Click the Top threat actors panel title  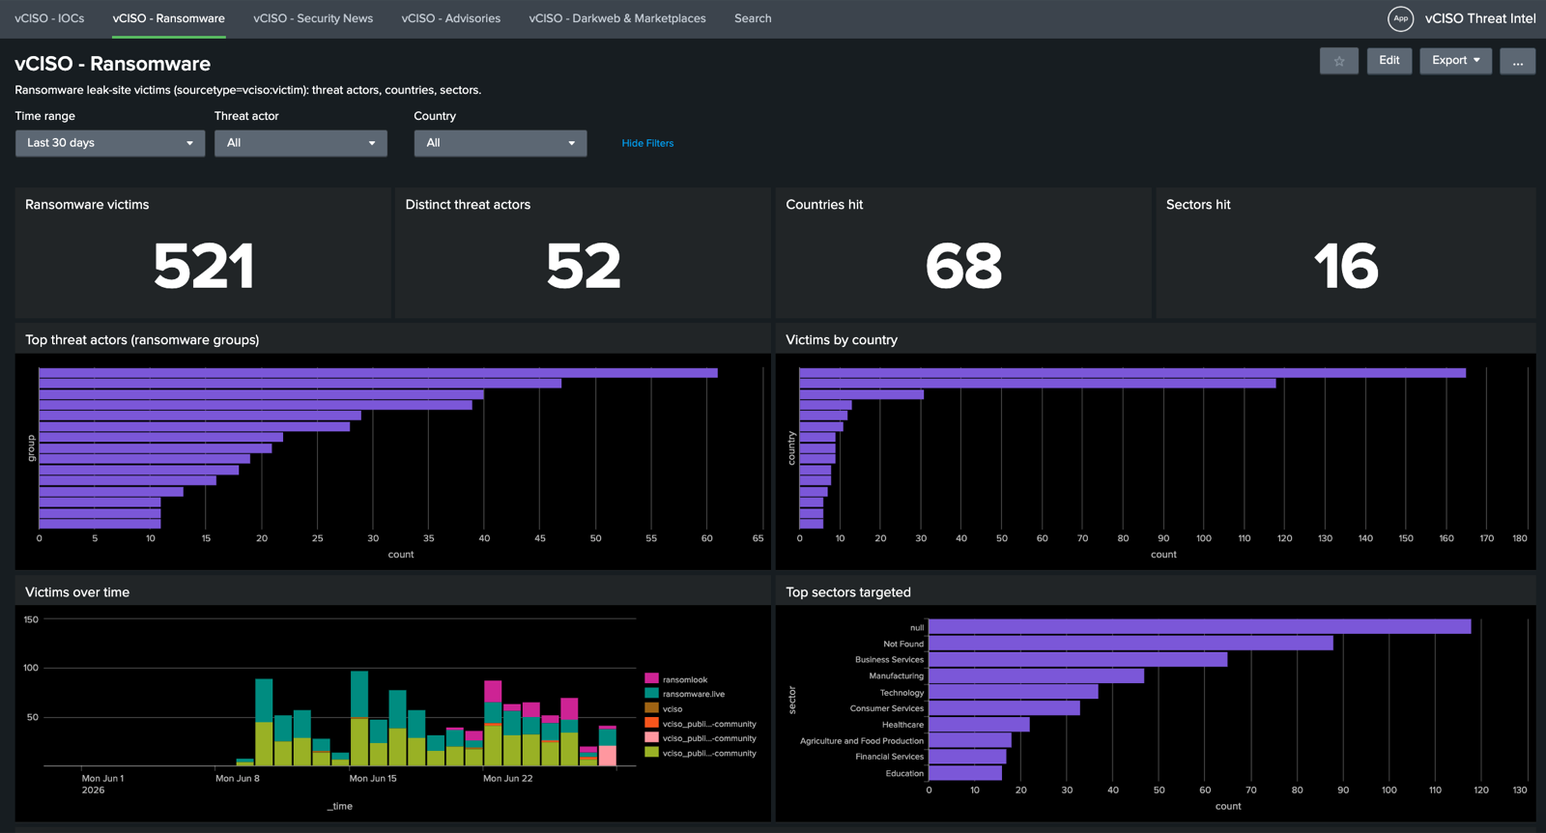pos(142,340)
